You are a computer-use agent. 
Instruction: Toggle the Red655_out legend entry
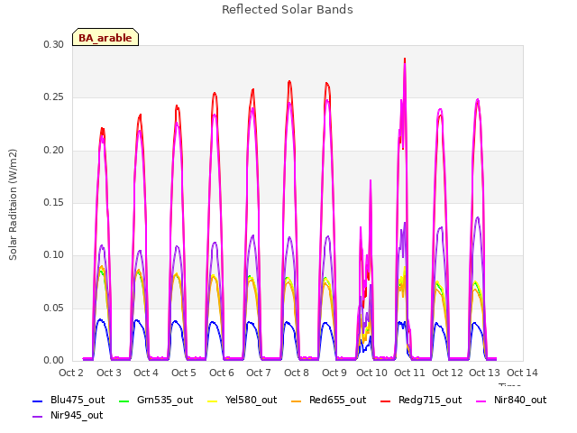click(x=328, y=400)
